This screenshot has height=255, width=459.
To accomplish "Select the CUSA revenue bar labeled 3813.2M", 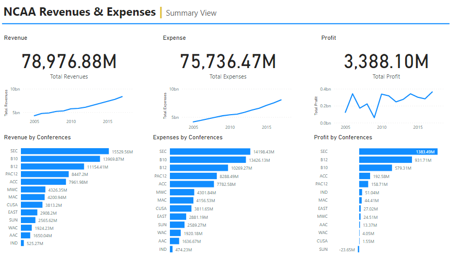I will pos(31,205).
